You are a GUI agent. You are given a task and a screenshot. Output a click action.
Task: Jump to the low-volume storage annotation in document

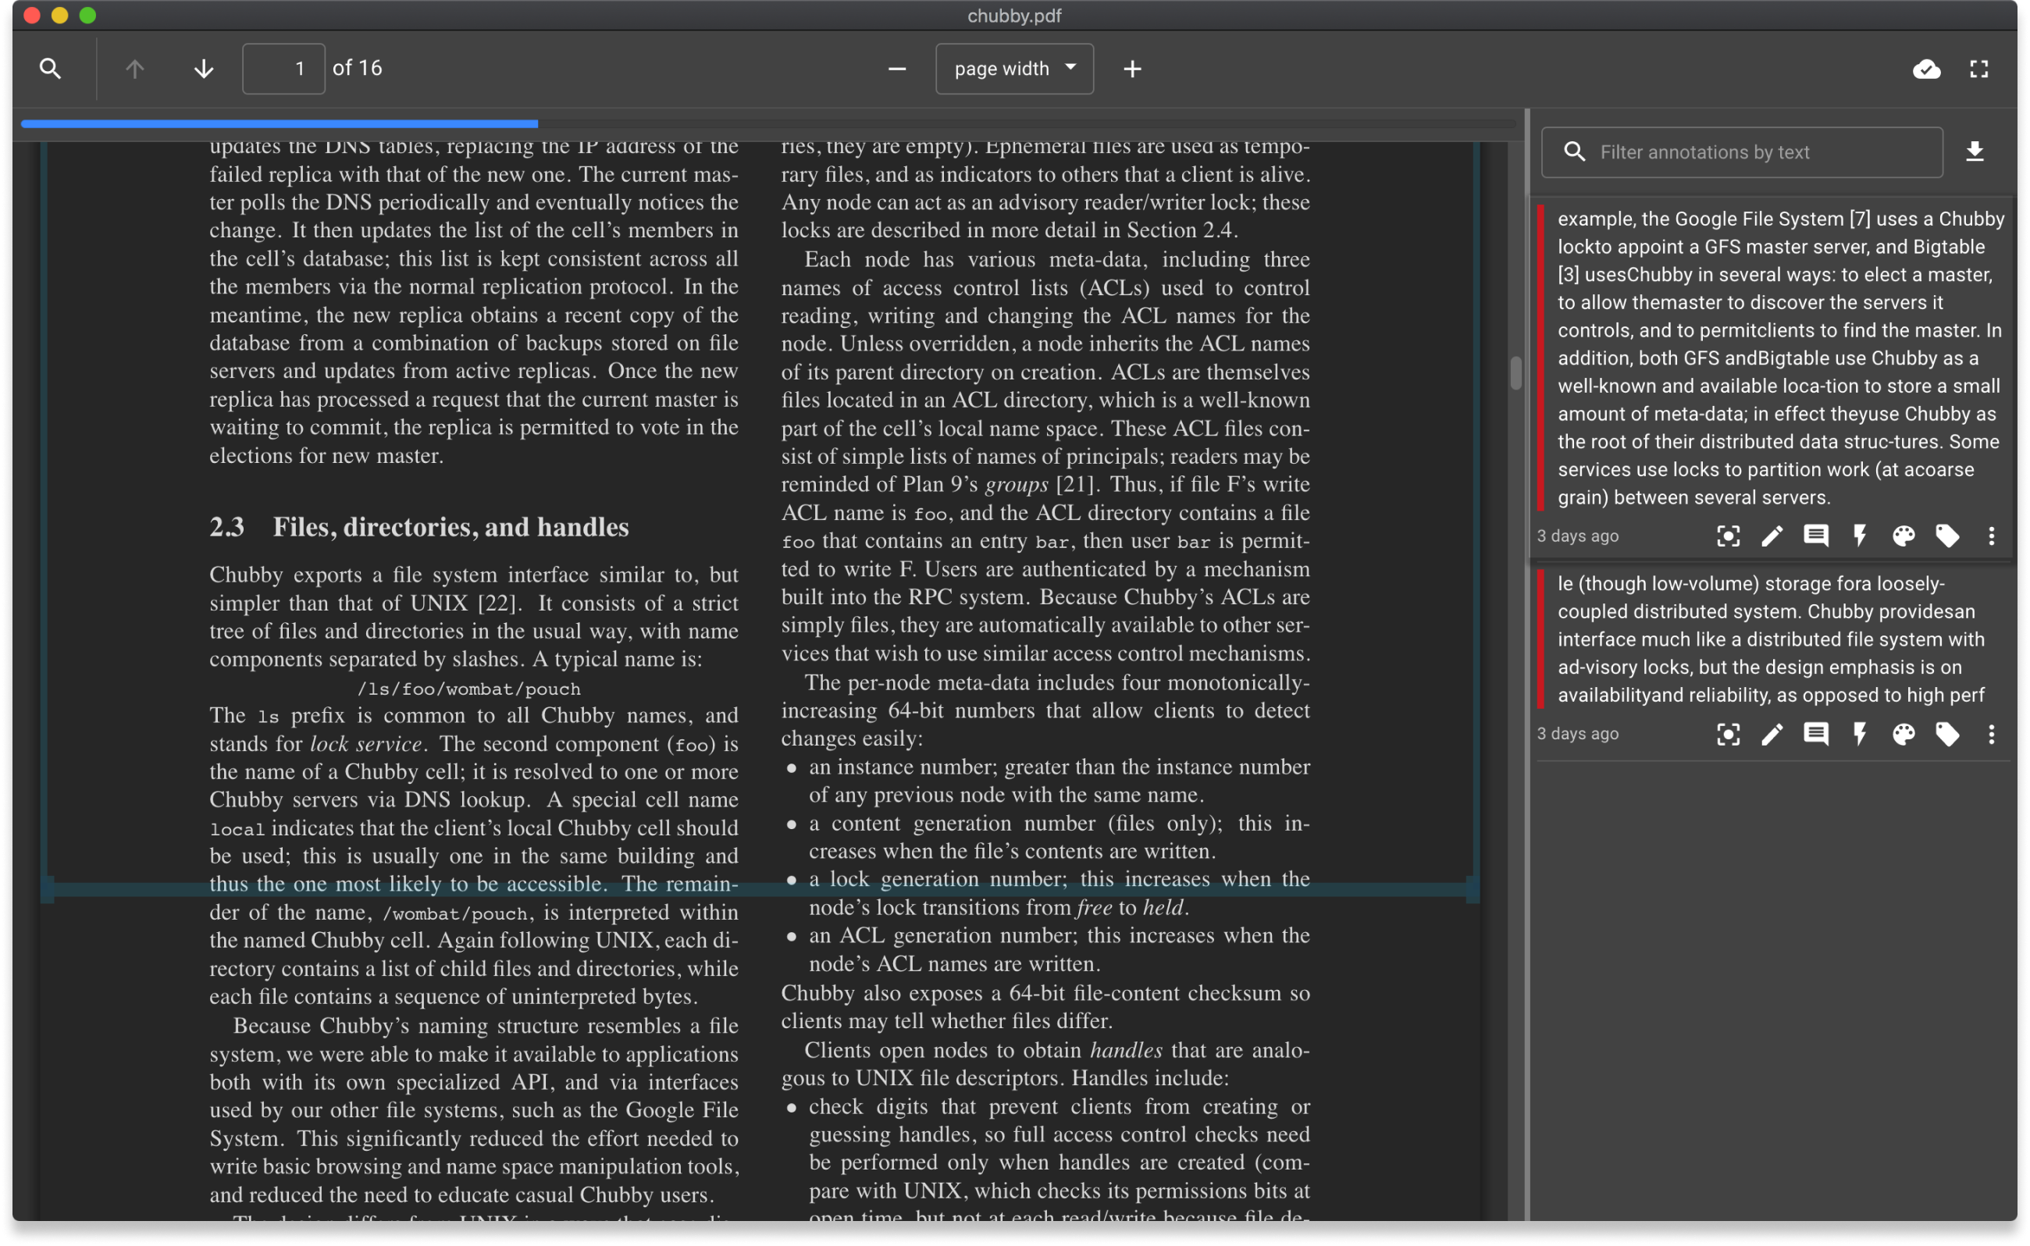[1728, 733]
